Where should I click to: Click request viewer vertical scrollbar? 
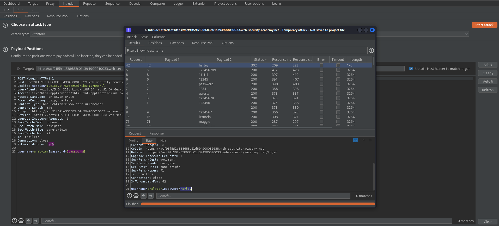(374, 177)
